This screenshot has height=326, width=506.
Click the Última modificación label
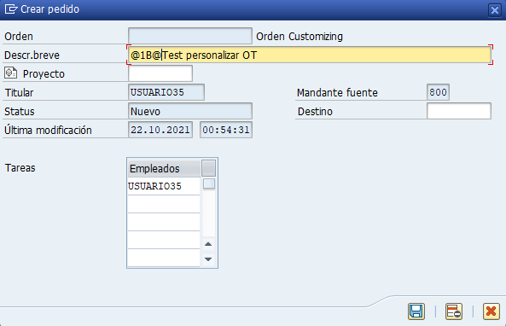coord(48,130)
